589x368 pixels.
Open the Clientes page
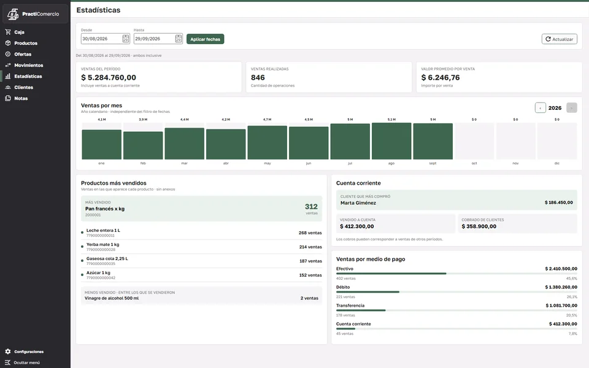click(36, 87)
